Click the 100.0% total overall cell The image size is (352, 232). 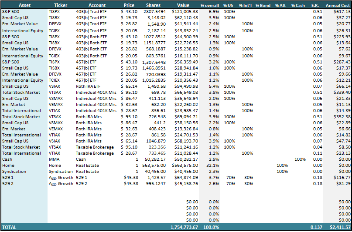click(x=211, y=227)
